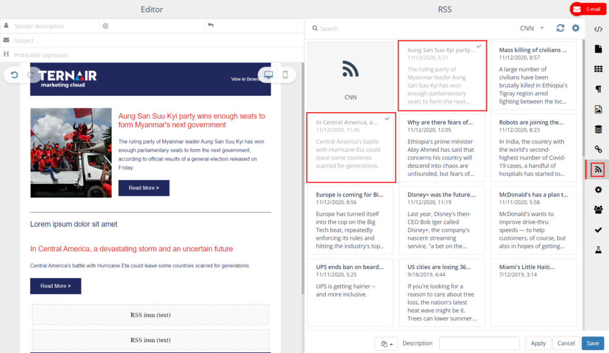This screenshot has height=353, width=609.
Task: Click the redo arrow in editor
Action: point(31,74)
